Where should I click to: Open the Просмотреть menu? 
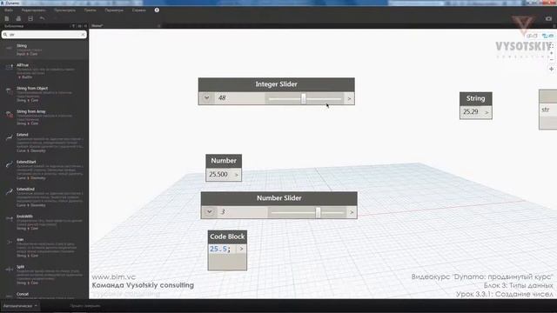(x=64, y=10)
